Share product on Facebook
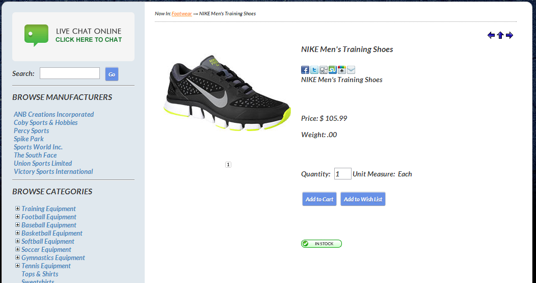The image size is (536, 283). pos(305,70)
